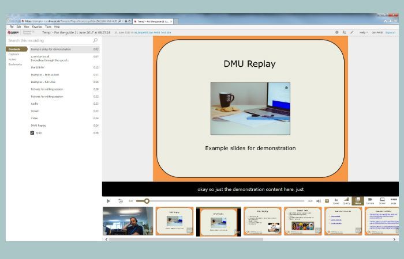
Task: Jump to 'DMU Replay' contents entry
Action: coord(65,125)
